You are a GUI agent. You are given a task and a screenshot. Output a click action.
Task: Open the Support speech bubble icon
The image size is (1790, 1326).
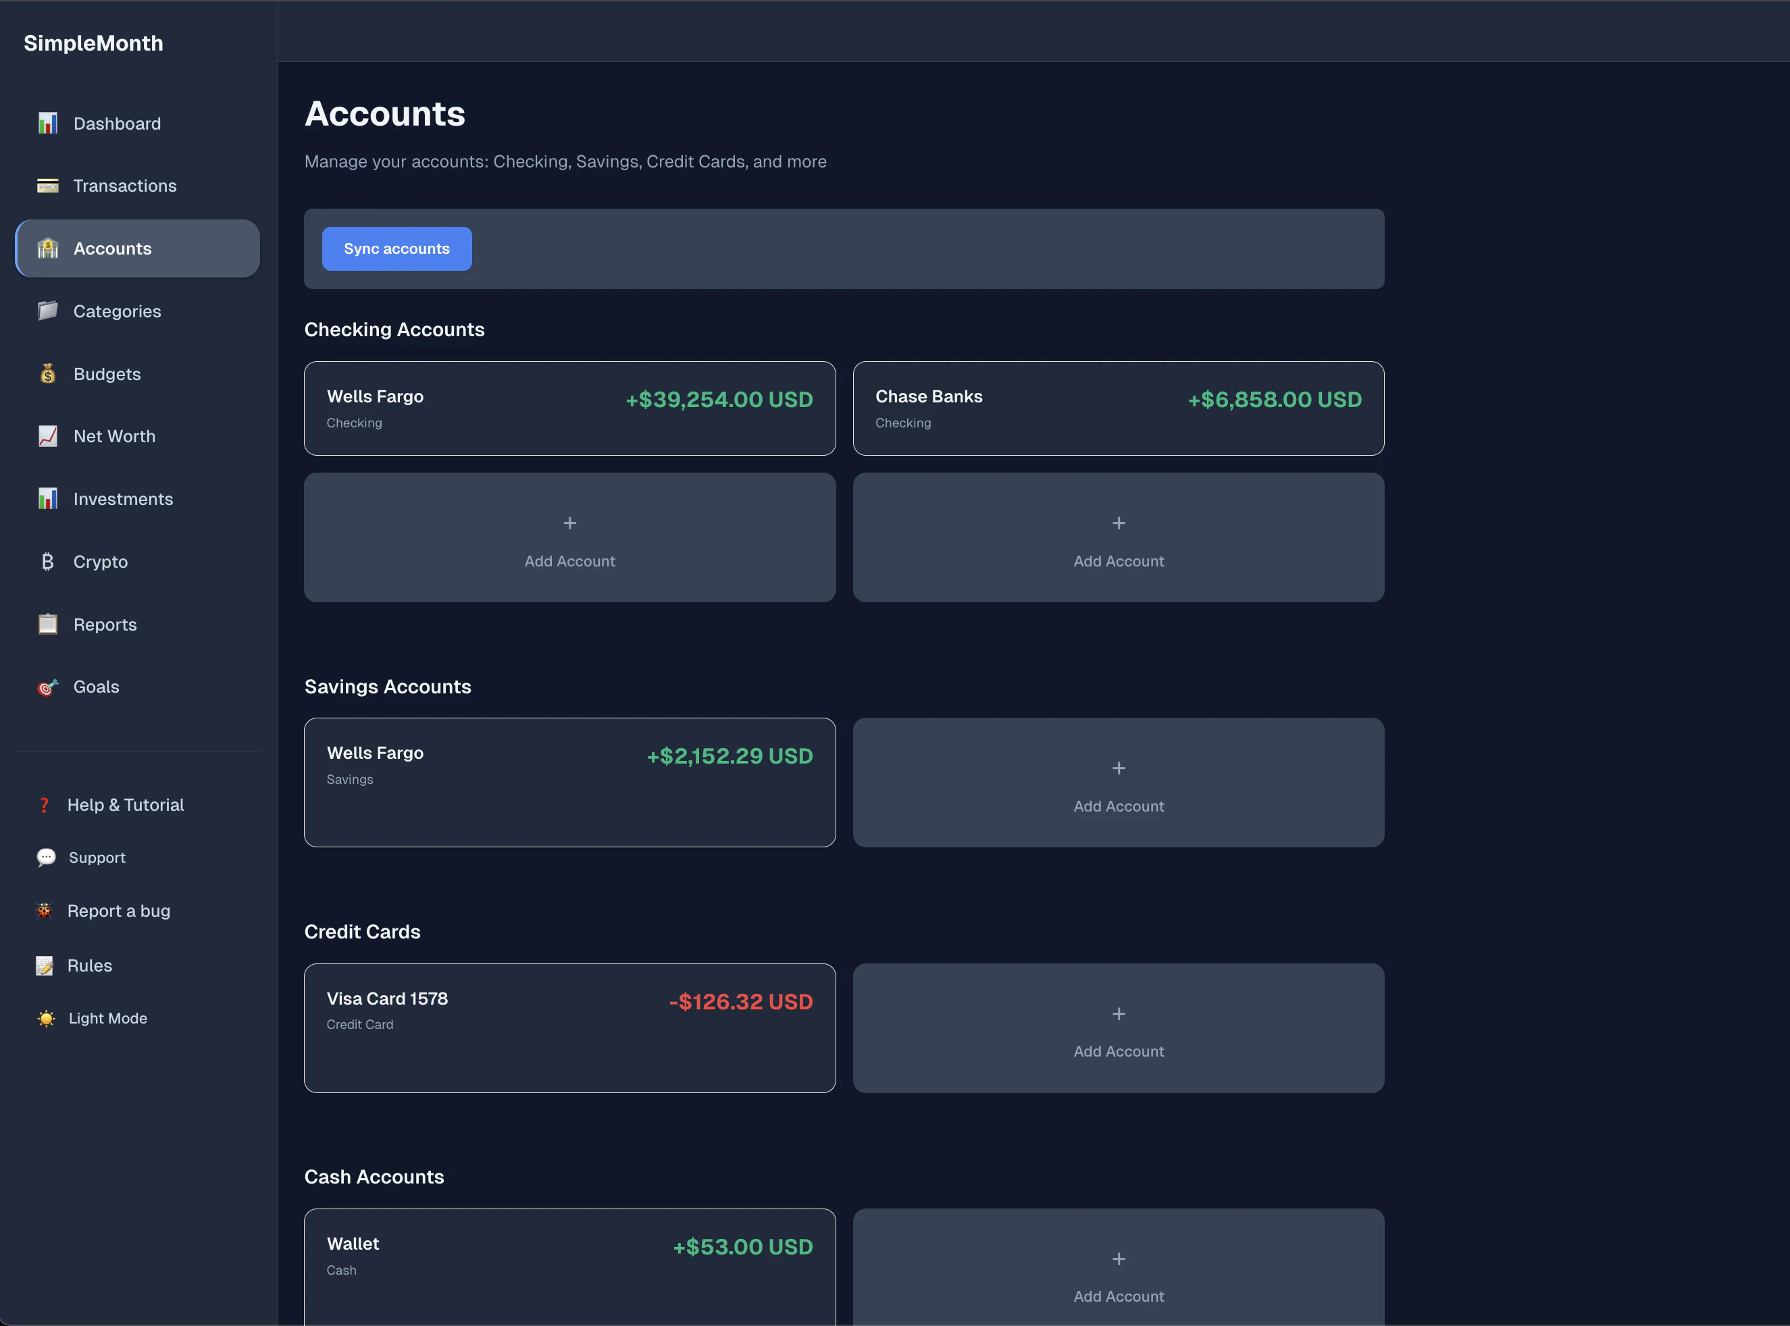(47, 857)
